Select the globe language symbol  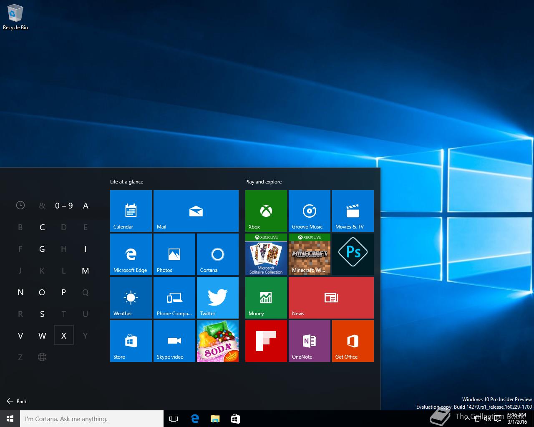point(42,357)
